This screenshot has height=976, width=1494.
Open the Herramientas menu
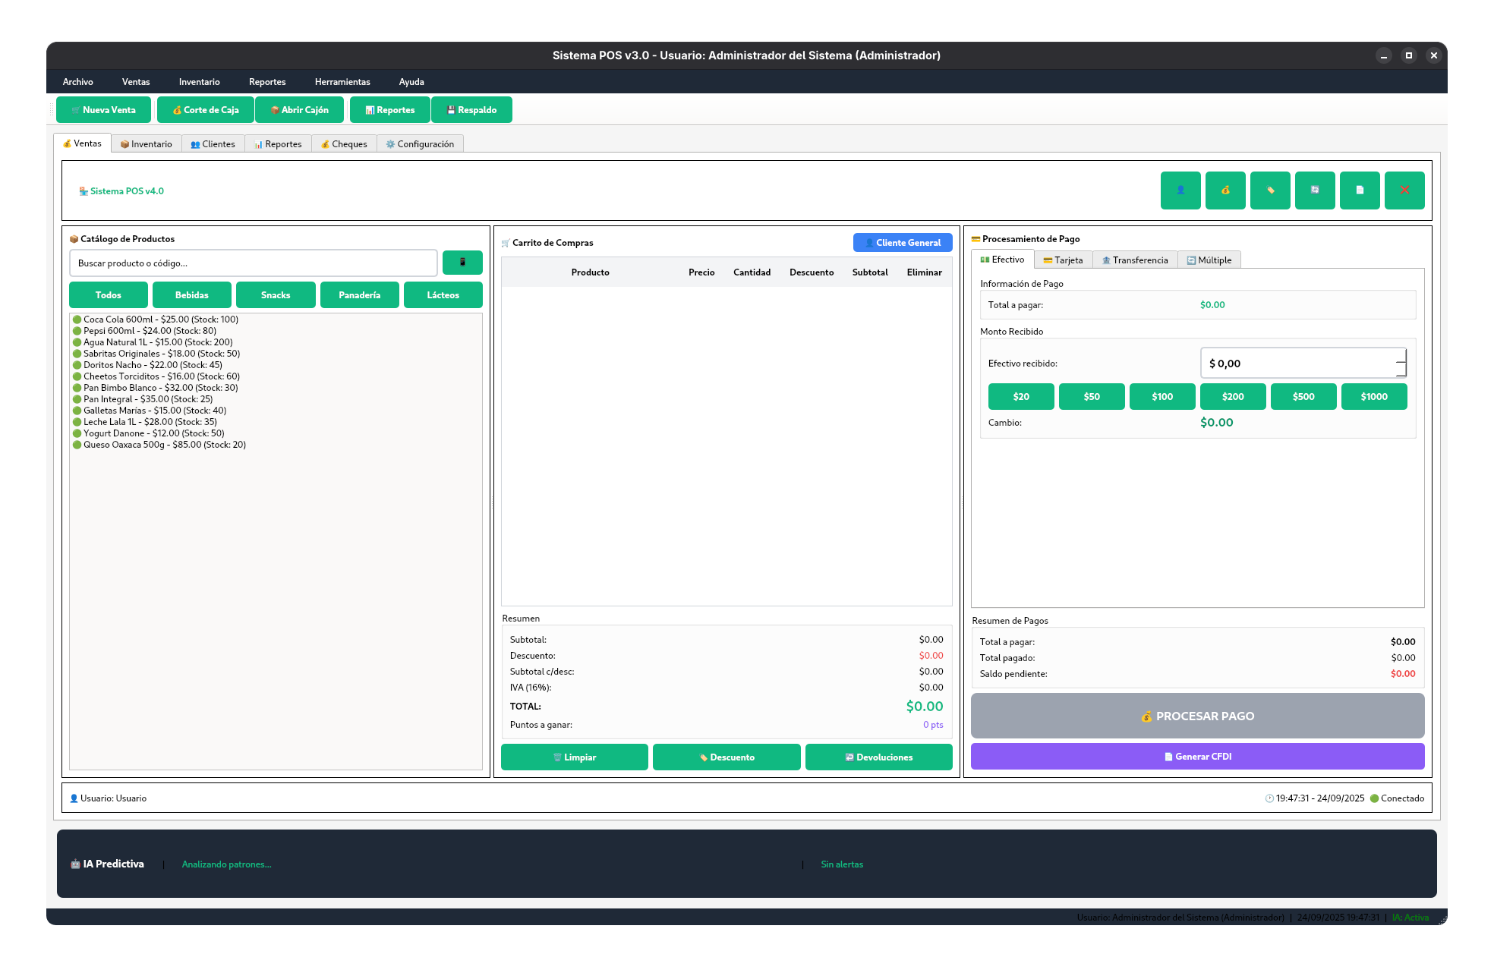tap(342, 82)
